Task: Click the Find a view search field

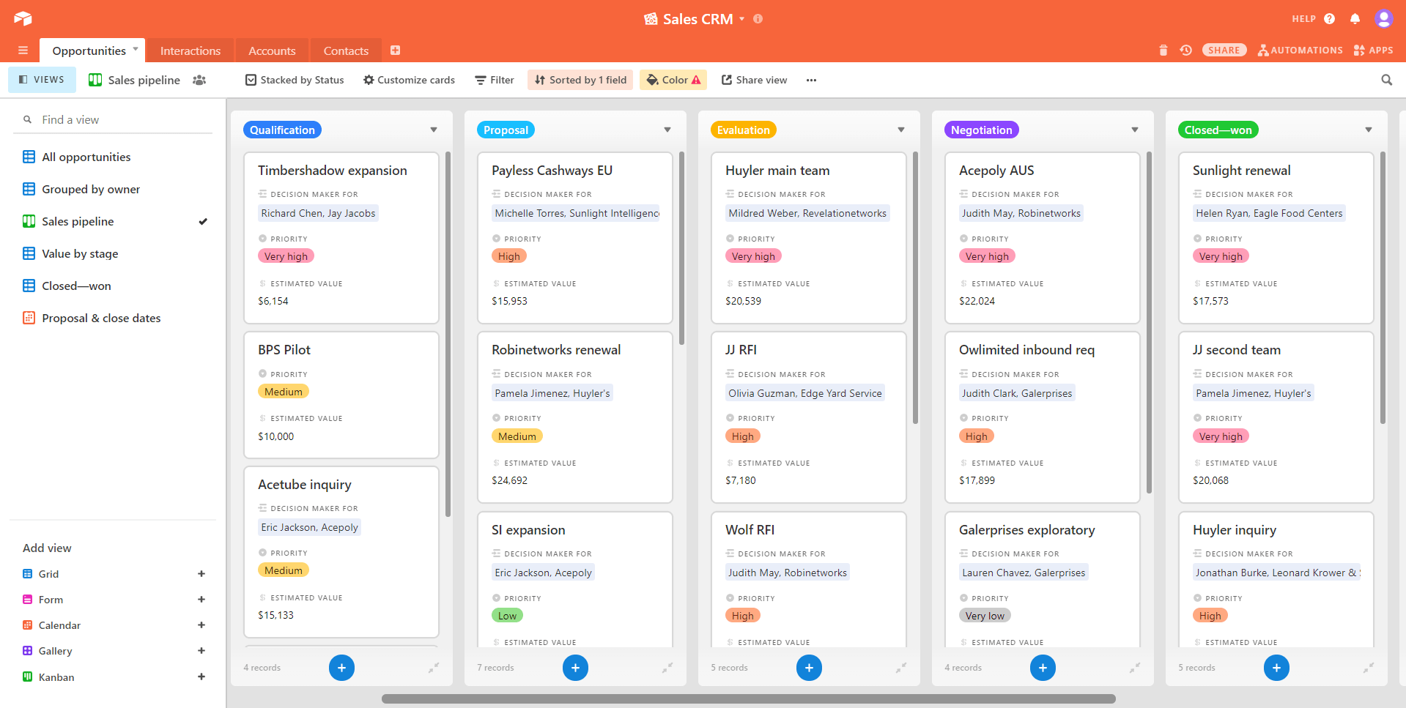Action: point(117,119)
